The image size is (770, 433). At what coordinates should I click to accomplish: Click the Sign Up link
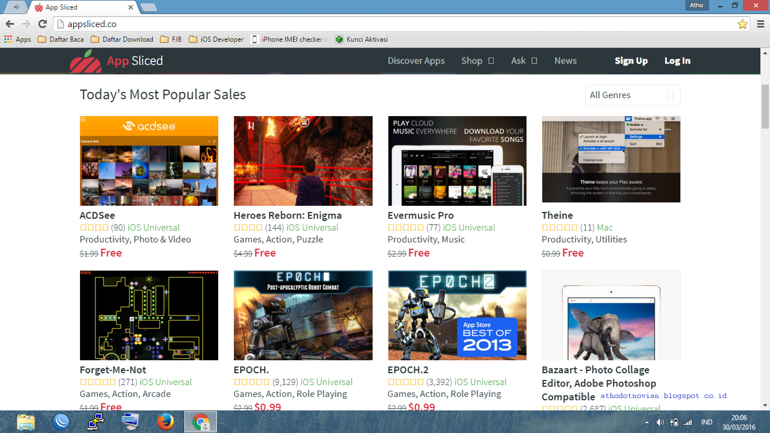tap(631, 61)
